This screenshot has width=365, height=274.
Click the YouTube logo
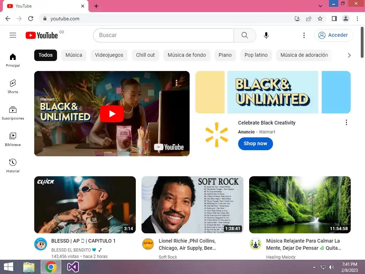tap(42, 35)
